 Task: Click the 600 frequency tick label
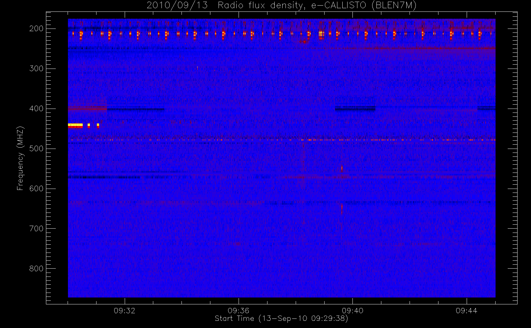coord(36,189)
